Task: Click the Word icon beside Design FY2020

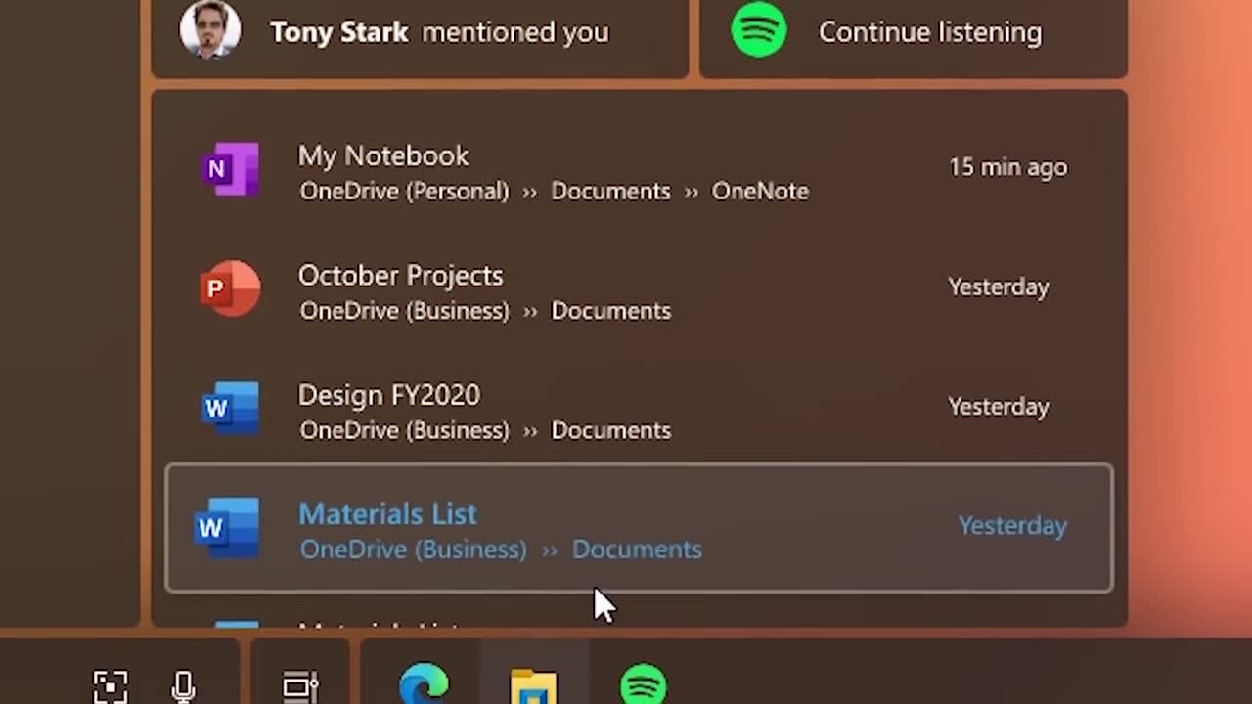Action: point(231,408)
